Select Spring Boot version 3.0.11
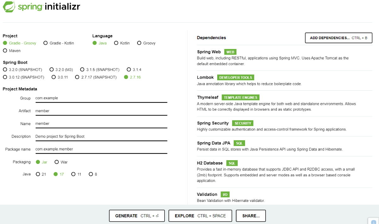Viewport: 379px width, 224px height. pos(60,77)
